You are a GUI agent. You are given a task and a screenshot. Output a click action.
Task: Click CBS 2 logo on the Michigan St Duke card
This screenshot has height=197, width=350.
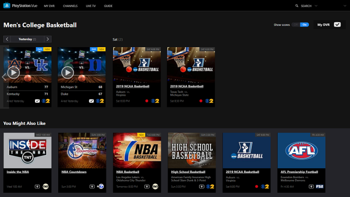click(100, 101)
